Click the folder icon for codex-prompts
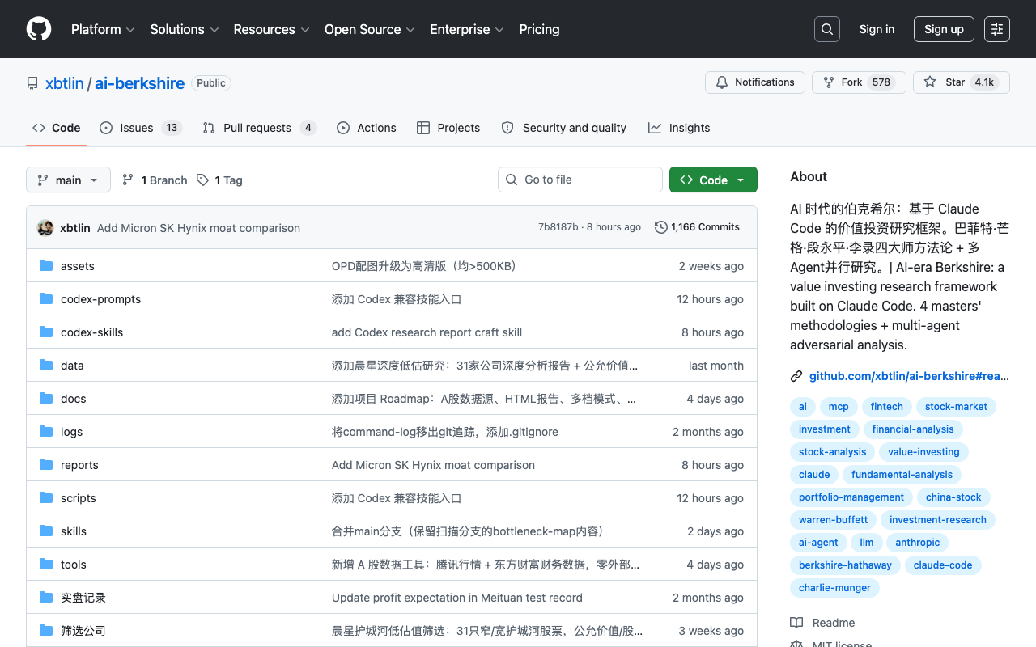Image resolution: width=1036 pixels, height=647 pixels. [46, 299]
